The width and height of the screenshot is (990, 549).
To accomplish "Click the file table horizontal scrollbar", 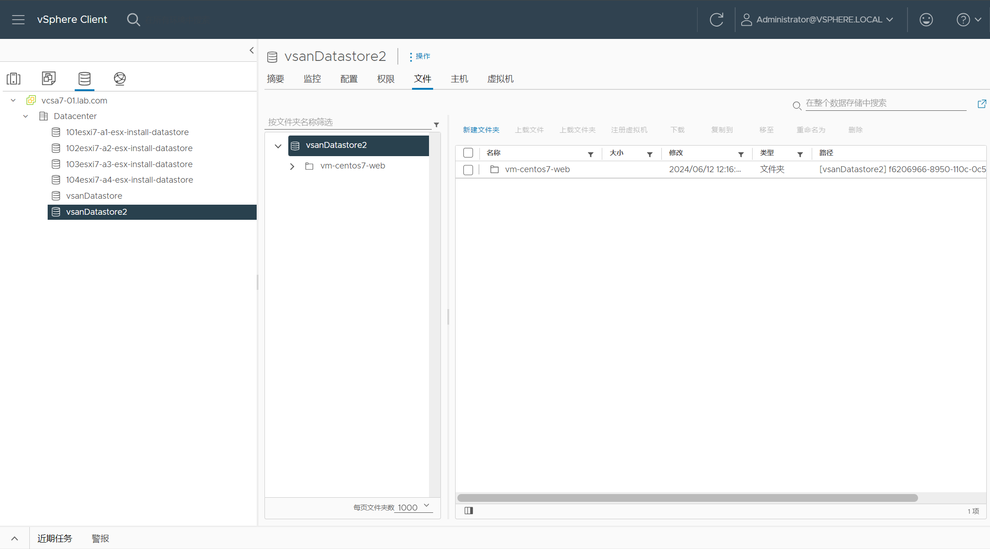I will coord(687,498).
